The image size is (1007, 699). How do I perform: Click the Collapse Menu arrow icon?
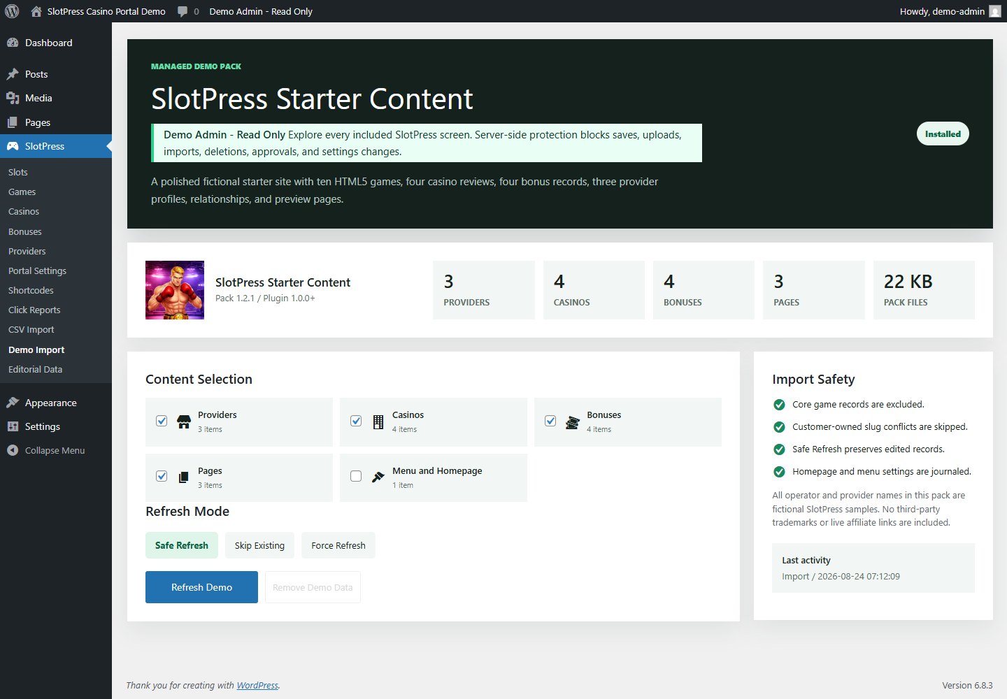click(13, 450)
